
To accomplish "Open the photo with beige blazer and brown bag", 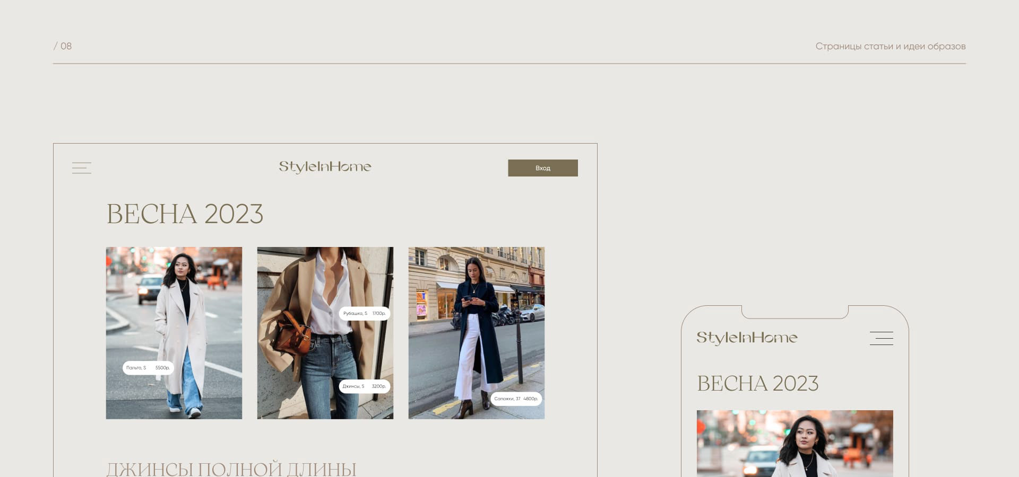I will pos(325,333).
